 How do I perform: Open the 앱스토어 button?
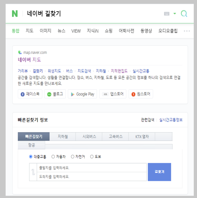pyautogui.click(x=113, y=94)
